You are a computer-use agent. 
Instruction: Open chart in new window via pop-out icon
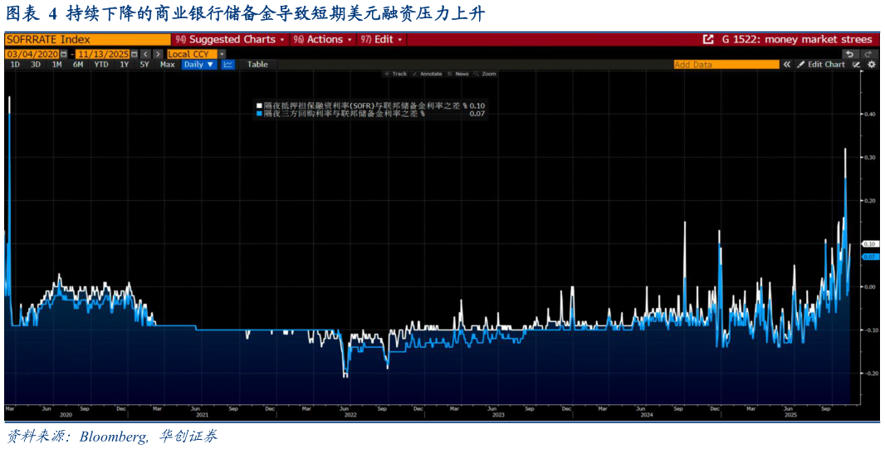tap(708, 39)
